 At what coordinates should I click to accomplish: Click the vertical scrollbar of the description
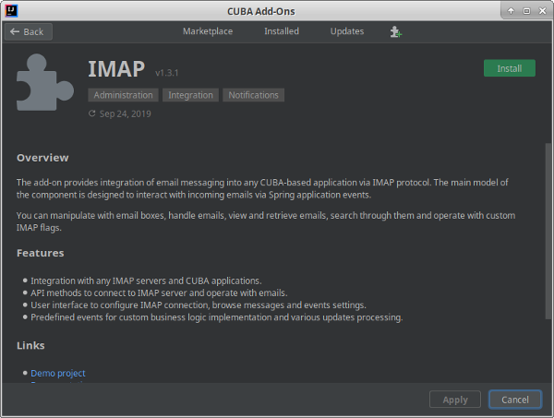pyautogui.click(x=548, y=232)
